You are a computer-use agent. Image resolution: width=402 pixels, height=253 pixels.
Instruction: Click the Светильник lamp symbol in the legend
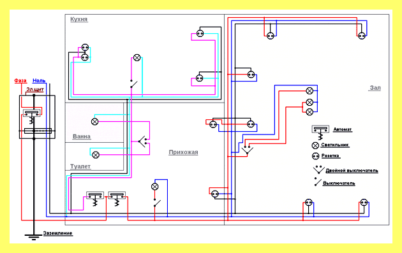[315, 145]
